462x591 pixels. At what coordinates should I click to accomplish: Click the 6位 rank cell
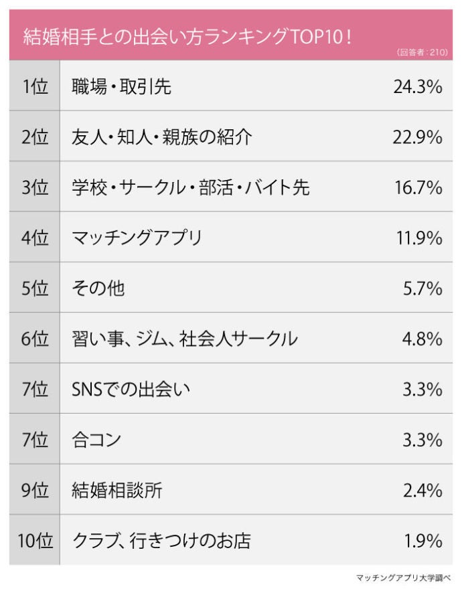tap(35, 339)
